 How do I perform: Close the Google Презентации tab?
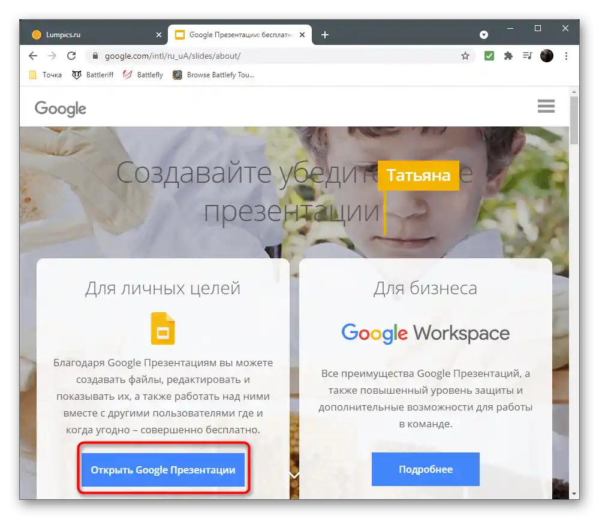pos(302,35)
